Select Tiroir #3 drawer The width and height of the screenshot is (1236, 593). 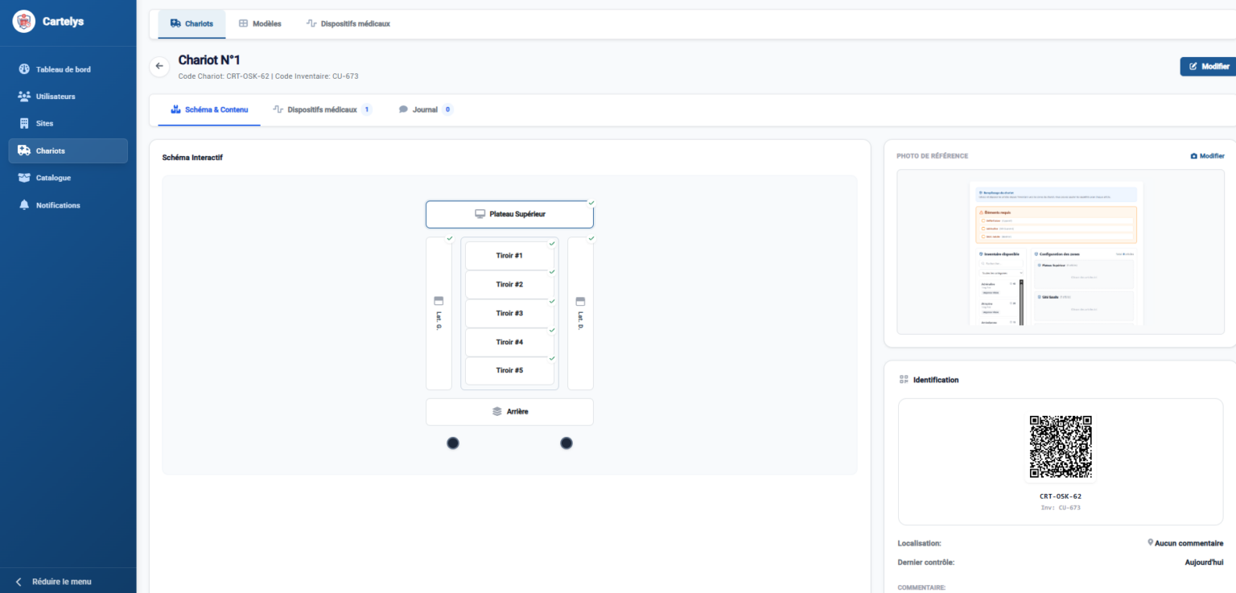(509, 314)
